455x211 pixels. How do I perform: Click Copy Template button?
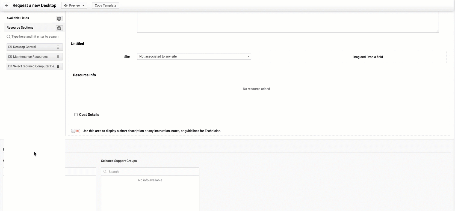[105, 5]
